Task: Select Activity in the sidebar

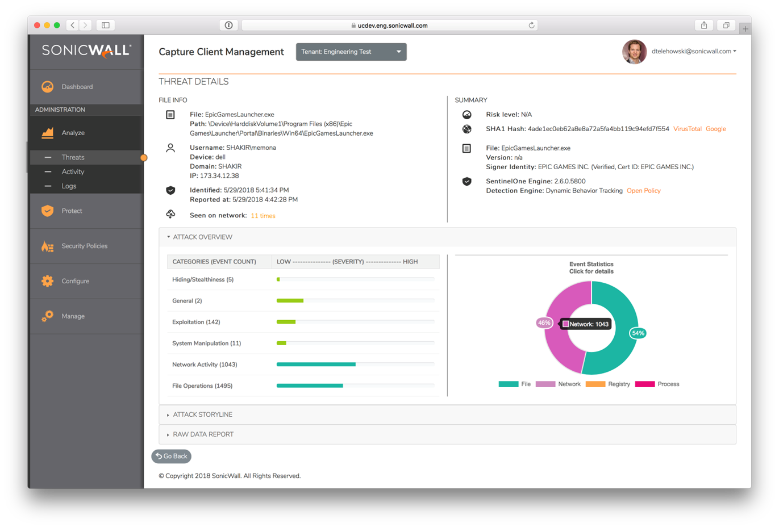Action: tap(73, 171)
